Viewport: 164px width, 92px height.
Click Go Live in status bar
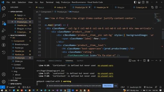(148, 87)
